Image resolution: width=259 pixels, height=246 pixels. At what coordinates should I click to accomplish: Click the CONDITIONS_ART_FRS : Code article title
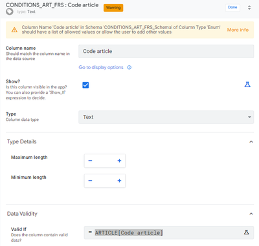tap(52, 5)
